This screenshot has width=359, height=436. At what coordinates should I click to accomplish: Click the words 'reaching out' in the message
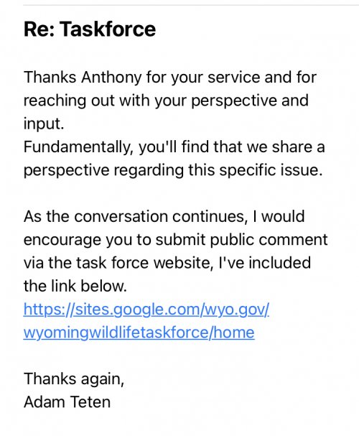[69, 101]
